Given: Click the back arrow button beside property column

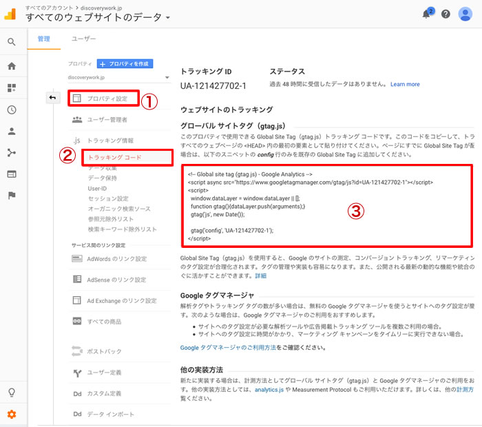Looking at the screenshot, I should (52, 98).
